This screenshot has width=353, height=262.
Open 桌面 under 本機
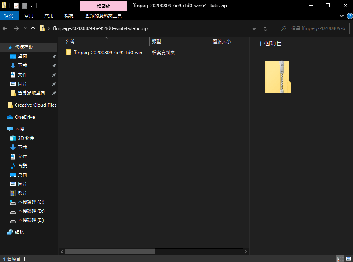tap(22, 174)
